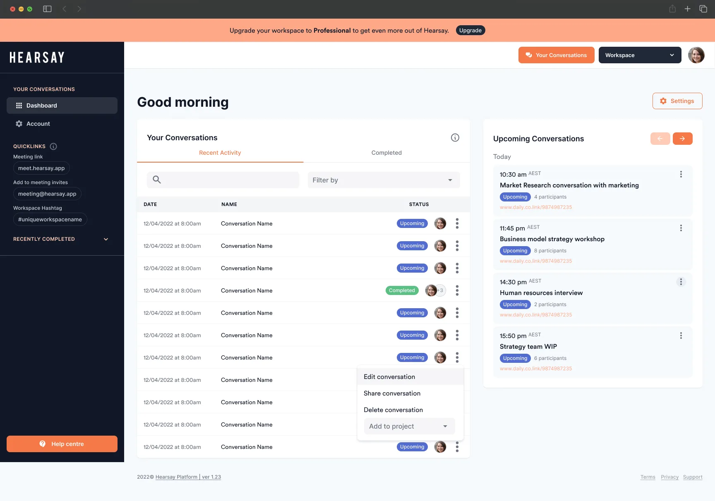
Task: Click the +3 participants avatar group
Action: 435,290
